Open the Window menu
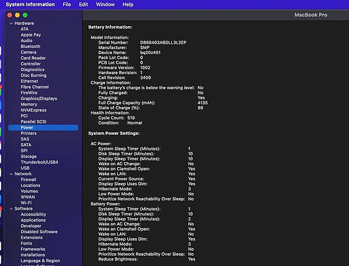349x266 pixels. 105,4
